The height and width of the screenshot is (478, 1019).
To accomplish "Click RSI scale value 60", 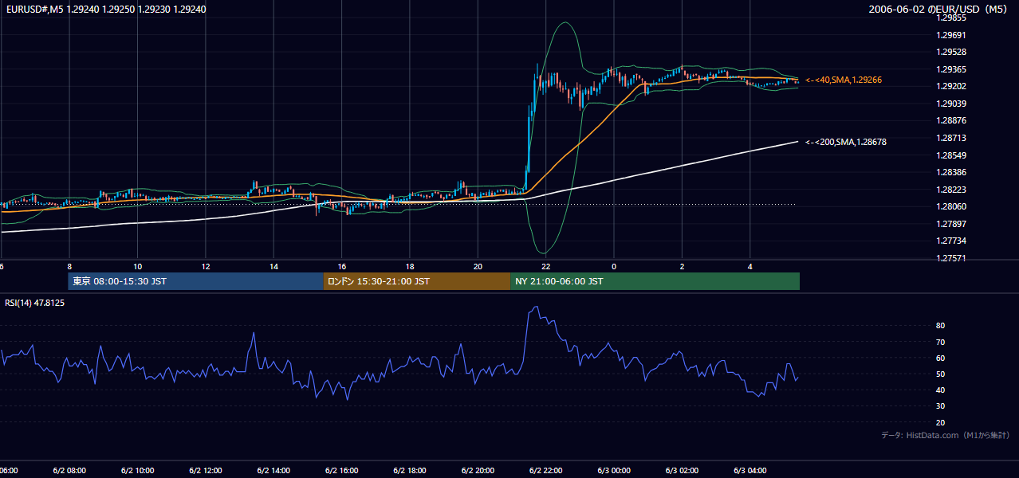I will pos(940,358).
